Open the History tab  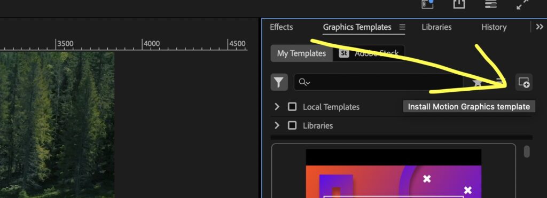494,27
